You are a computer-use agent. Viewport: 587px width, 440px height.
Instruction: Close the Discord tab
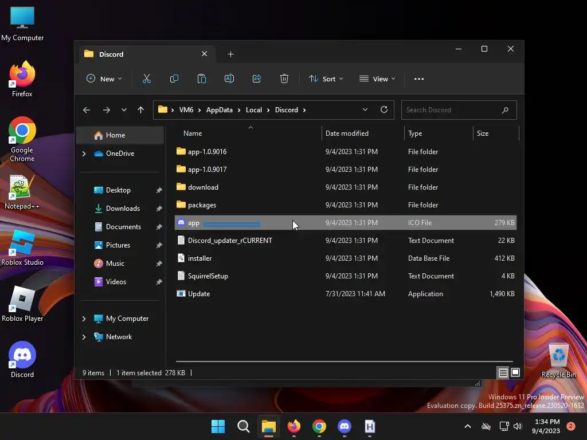[x=205, y=54]
